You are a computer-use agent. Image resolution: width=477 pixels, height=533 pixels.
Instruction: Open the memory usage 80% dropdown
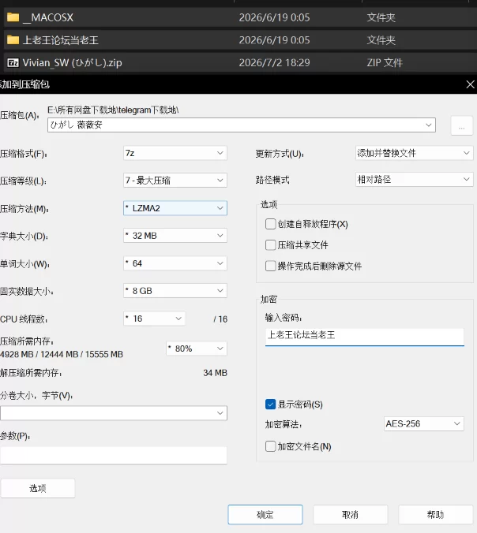pyautogui.click(x=197, y=348)
